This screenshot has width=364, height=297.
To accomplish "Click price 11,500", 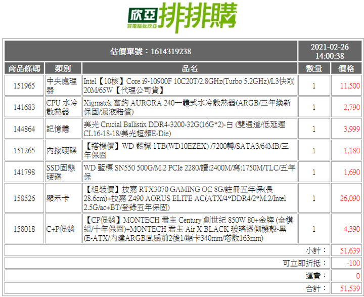I will [350, 86].
